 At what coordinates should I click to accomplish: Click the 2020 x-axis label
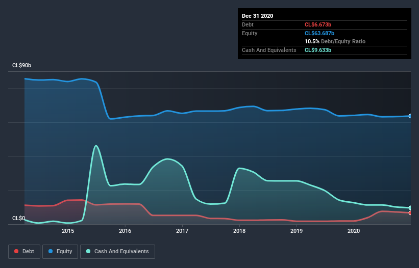point(354,231)
